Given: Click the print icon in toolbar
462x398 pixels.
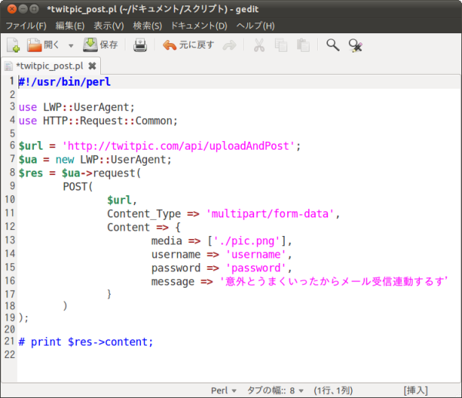Looking at the screenshot, I should pyautogui.click(x=139, y=46).
